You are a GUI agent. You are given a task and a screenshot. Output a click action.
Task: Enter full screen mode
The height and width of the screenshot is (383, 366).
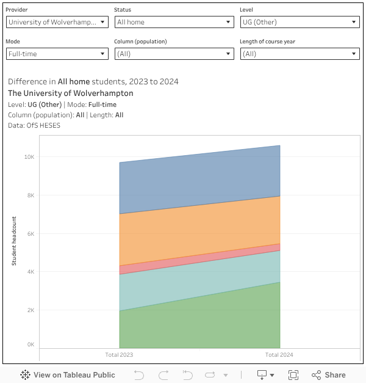pyautogui.click(x=293, y=375)
